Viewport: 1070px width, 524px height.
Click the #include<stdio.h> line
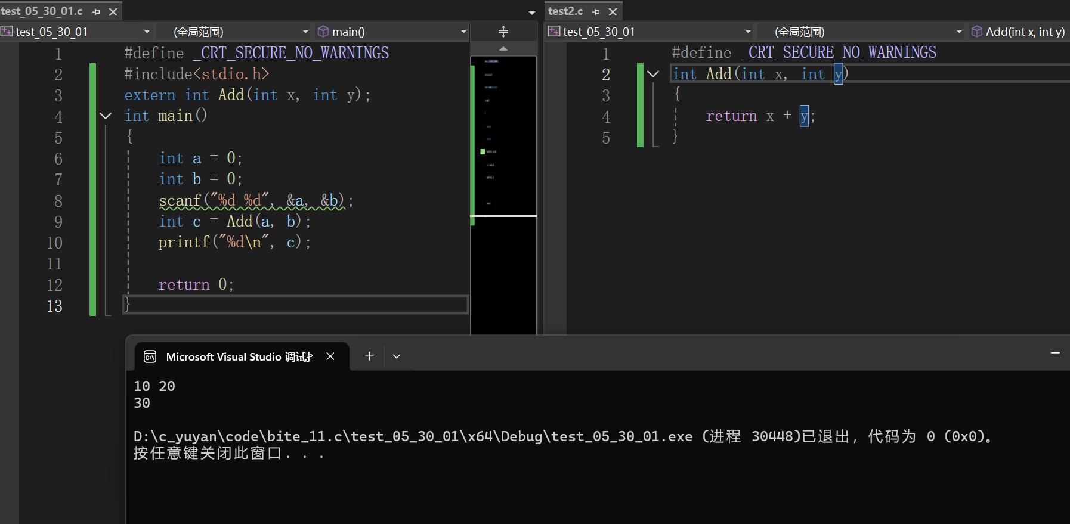pyautogui.click(x=197, y=74)
